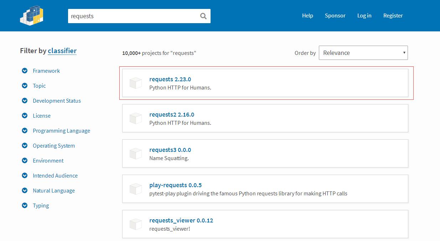Open the Help page
Viewport: 440px width, 241px height.
point(307,16)
